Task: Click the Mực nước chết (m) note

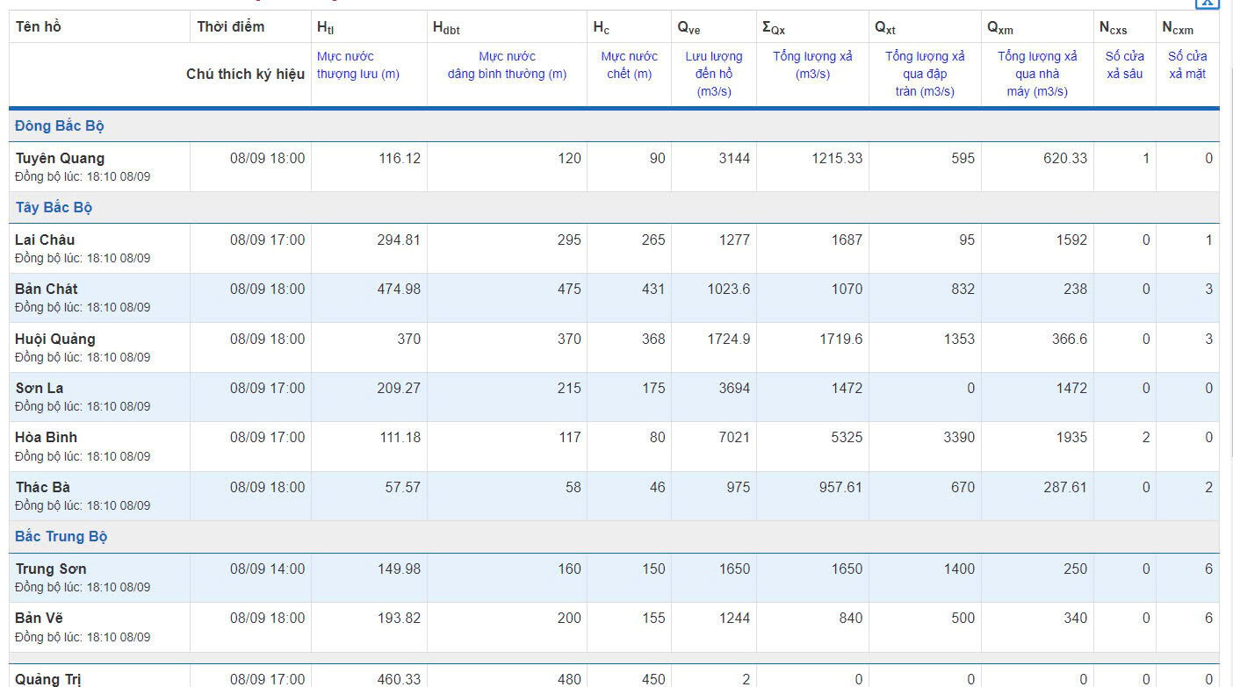Action: coord(630,66)
